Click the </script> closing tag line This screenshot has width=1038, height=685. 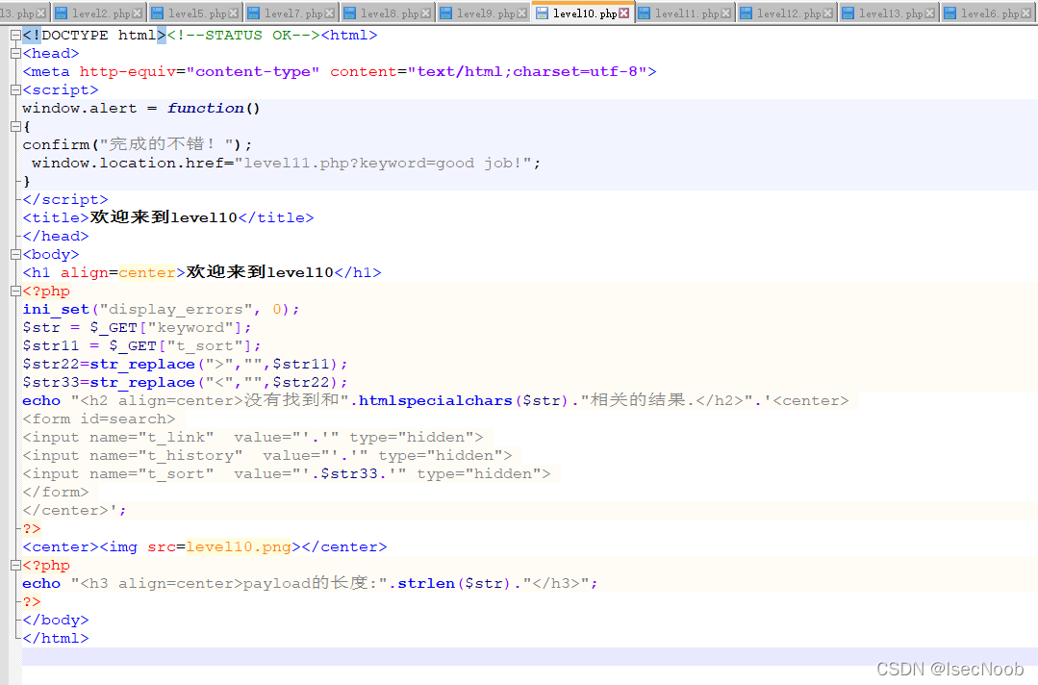(64, 199)
